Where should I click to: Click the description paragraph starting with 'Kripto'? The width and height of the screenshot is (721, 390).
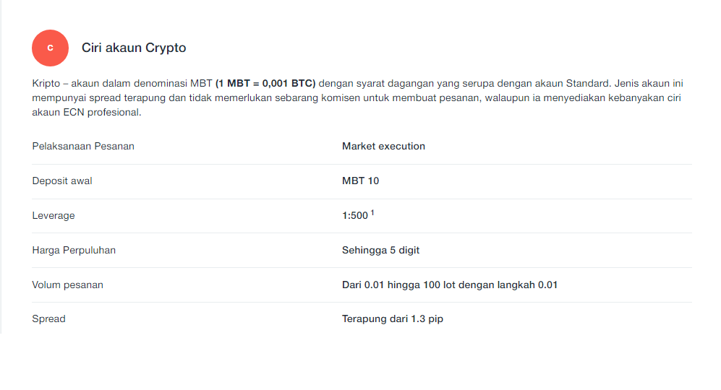coord(358,97)
